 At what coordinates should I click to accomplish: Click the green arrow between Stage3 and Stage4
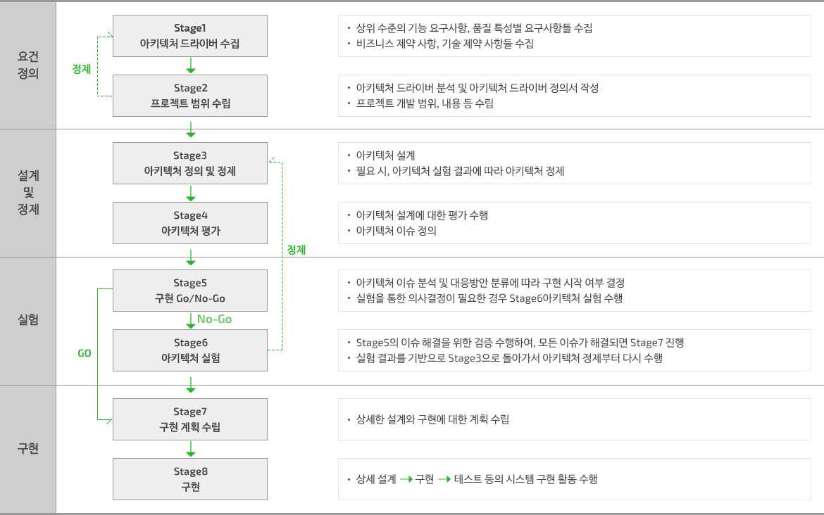tap(191, 193)
